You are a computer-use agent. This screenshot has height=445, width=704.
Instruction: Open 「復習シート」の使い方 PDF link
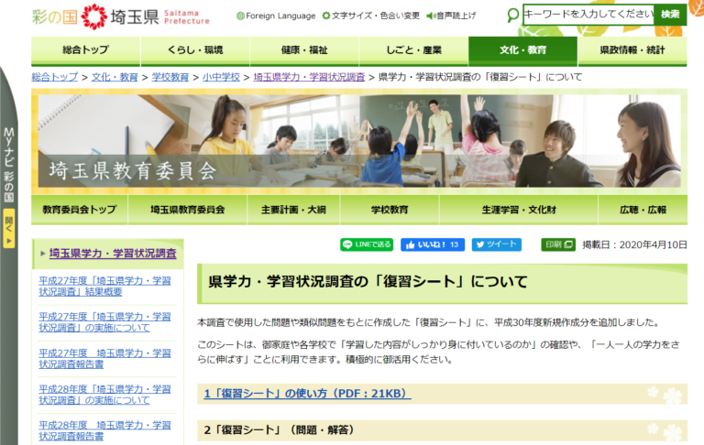tap(308, 394)
